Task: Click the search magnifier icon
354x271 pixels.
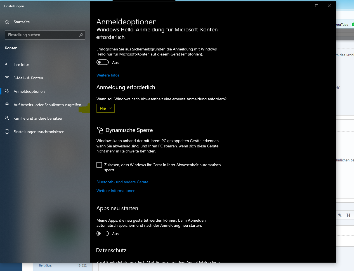Action: (x=81, y=35)
